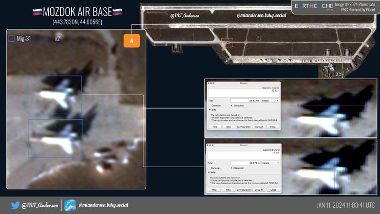Click the Twitter bird icon in footer
Viewport: 380px width, 214px height.
14,205
